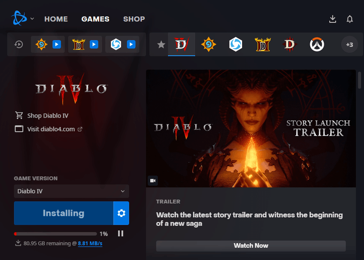Viewport: 364px width, 260px height.
Task: Open Diablo III in favorites bar
Action: point(290,44)
